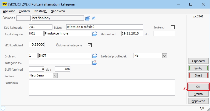The image size is (210, 111).
Task: Open the Pořízení menu
Action: pyautogui.click(x=25, y=11)
